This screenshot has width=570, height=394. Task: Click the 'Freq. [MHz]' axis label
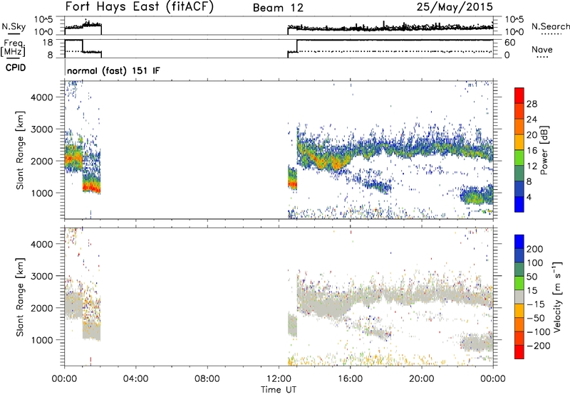point(14,48)
